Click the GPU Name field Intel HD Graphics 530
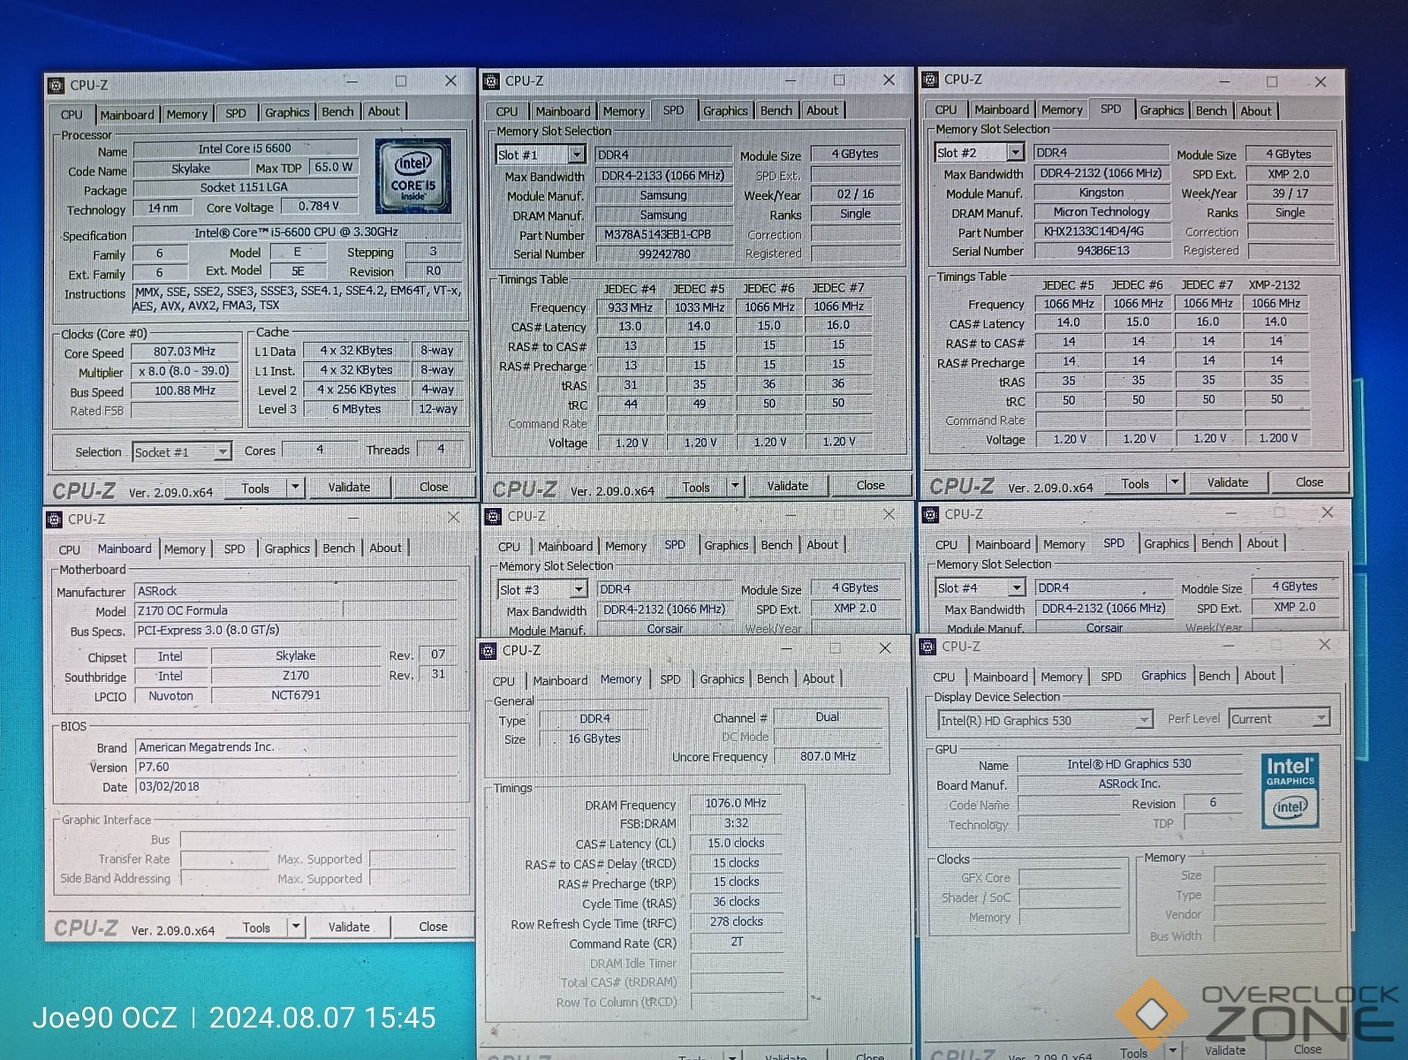Image resolution: width=1408 pixels, height=1060 pixels. 1129,764
